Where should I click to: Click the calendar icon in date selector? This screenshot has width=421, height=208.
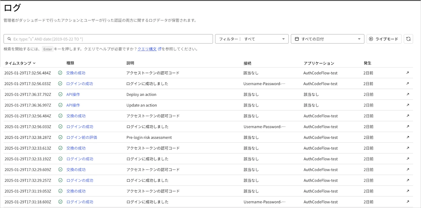[x=297, y=39]
